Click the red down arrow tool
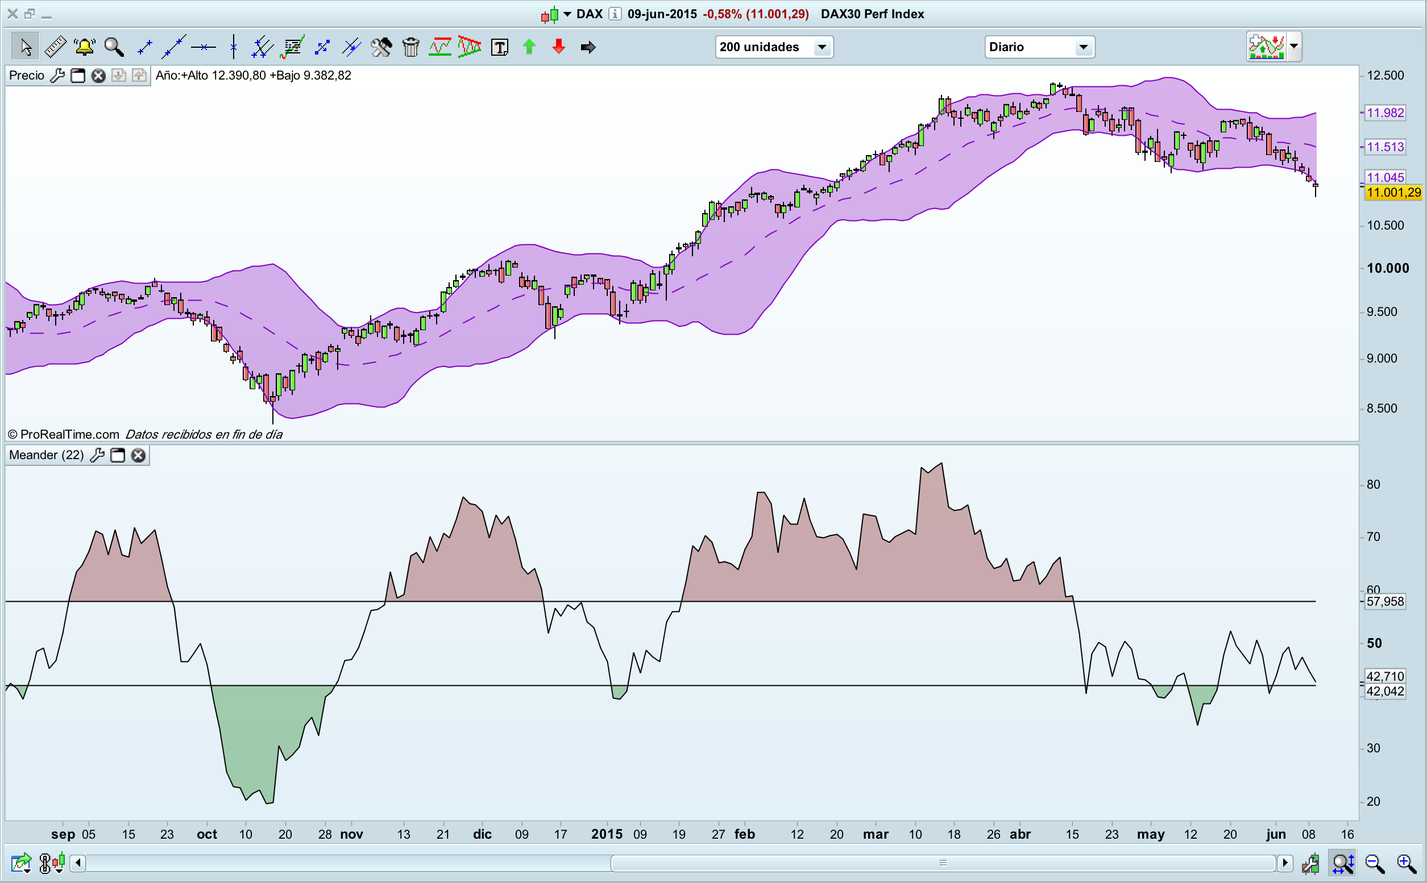Screen dimensions: 1427x883 point(559,47)
